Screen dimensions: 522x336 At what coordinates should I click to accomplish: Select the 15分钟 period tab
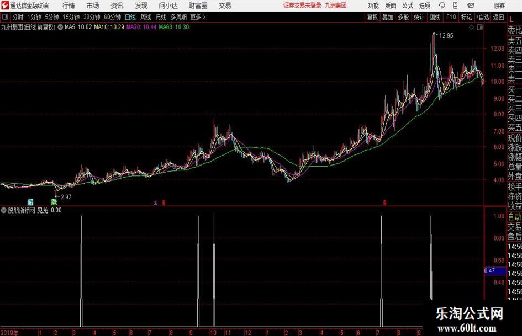(71, 17)
